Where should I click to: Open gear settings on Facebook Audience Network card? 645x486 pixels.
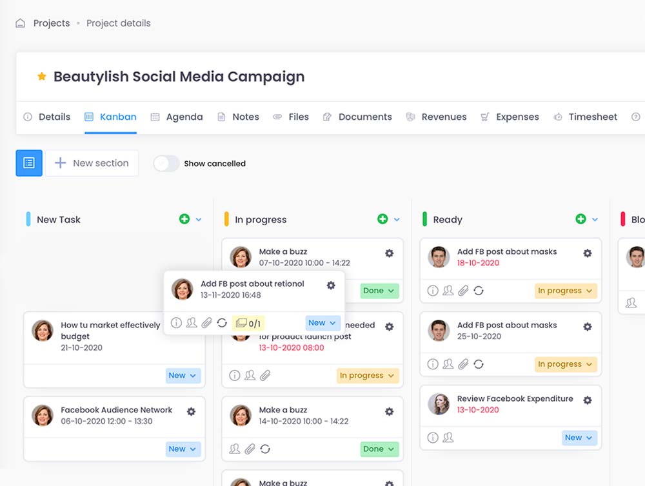point(191,411)
